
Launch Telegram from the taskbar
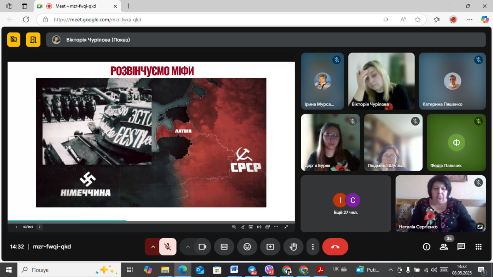click(x=252, y=270)
